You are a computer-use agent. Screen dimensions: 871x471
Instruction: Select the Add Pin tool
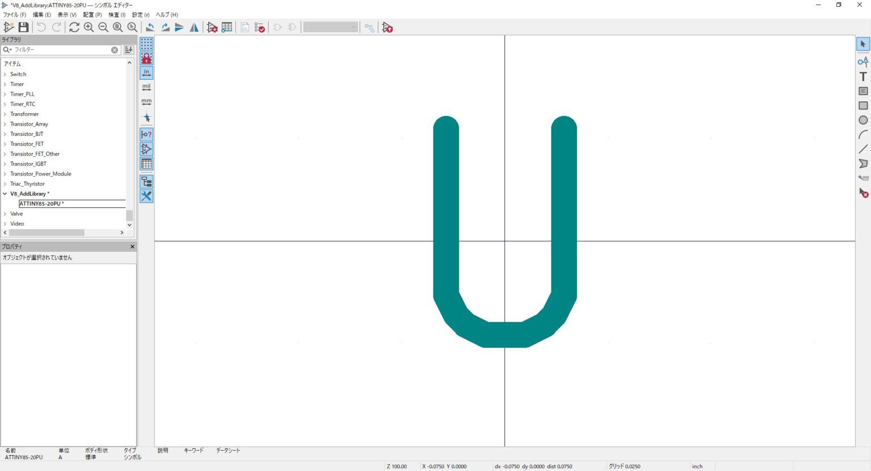pos(862,62)
